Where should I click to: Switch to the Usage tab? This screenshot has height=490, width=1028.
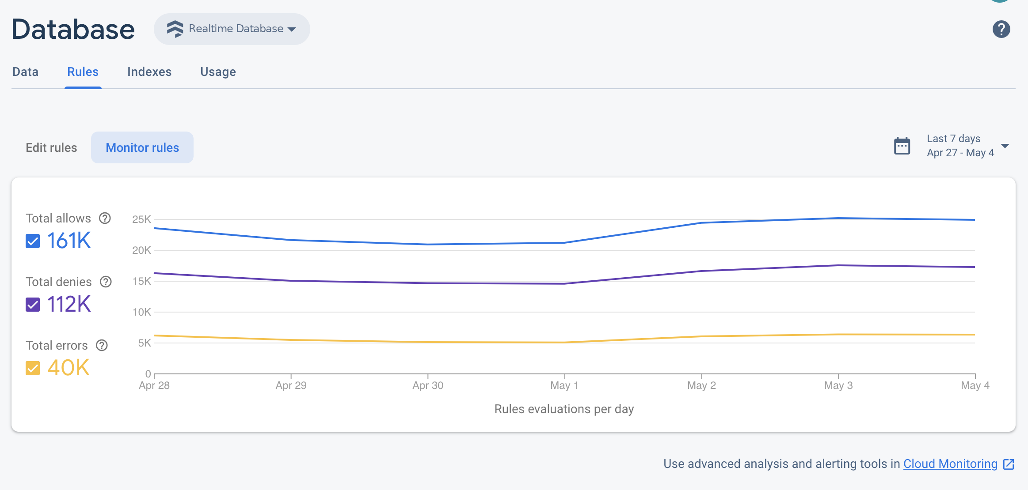(218, 72)
